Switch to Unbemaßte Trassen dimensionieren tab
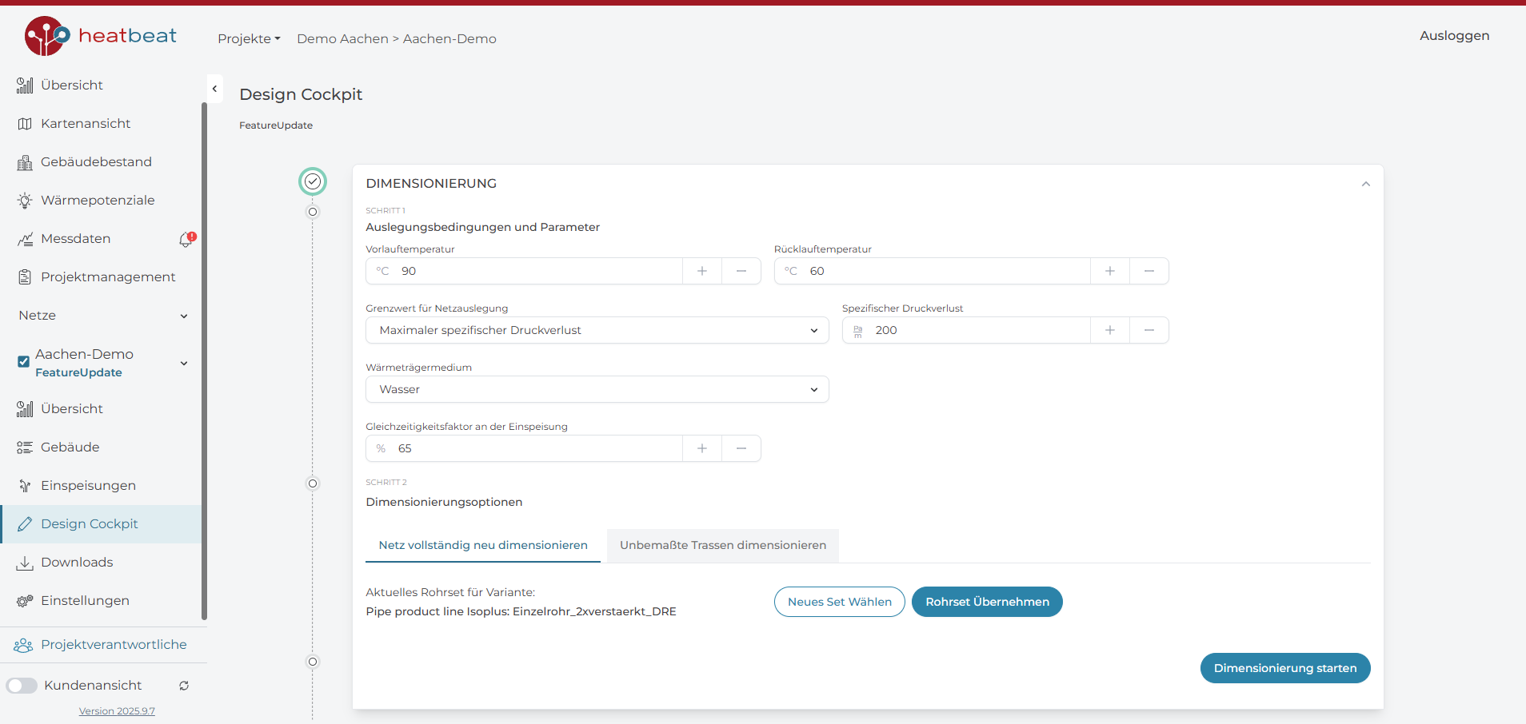 722,545
